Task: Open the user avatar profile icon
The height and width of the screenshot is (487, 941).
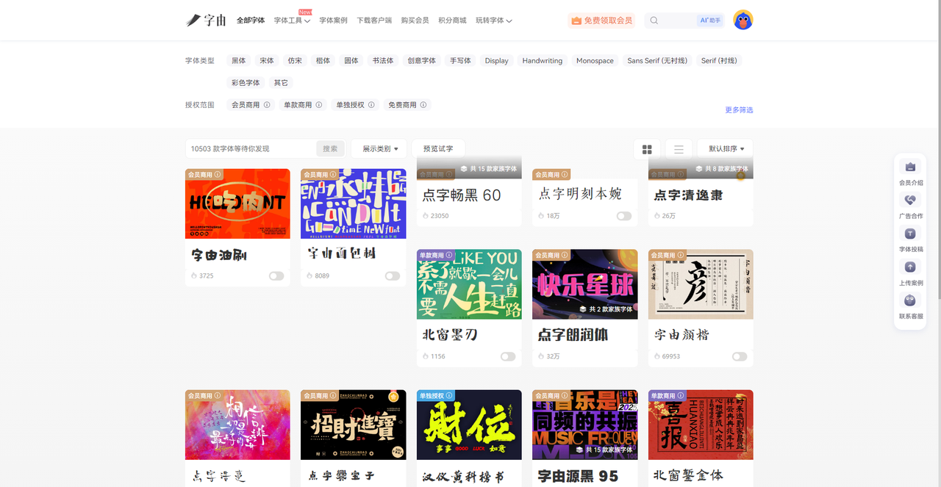Action: (x=743, y=21)
